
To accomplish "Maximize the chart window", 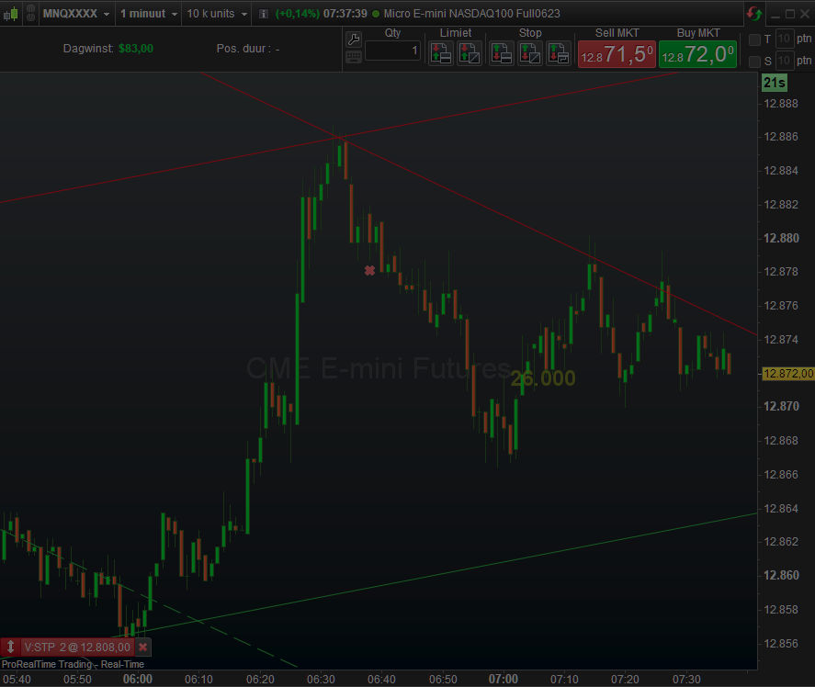I will tap(790, 14).
